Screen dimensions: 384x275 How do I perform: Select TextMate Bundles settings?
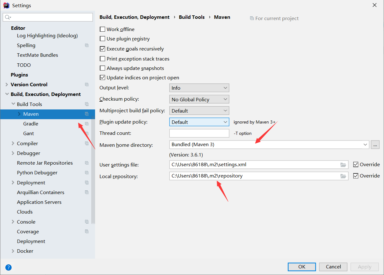pyautogui.click(x=37, y=55)
